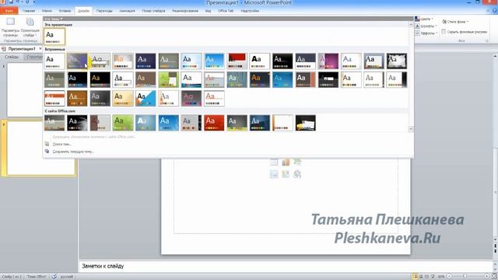This screenshot has width=498, height=280.
Task: Expand the Эффекты theme effects dropdown
Action: [x=426, y=33]
